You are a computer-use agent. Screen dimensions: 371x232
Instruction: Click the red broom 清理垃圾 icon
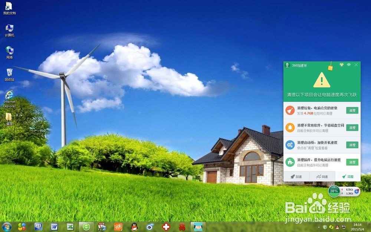(290, 110)
